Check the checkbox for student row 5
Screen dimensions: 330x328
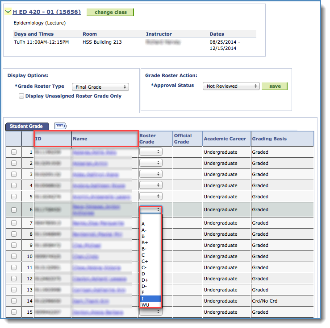tap(14, 197)
